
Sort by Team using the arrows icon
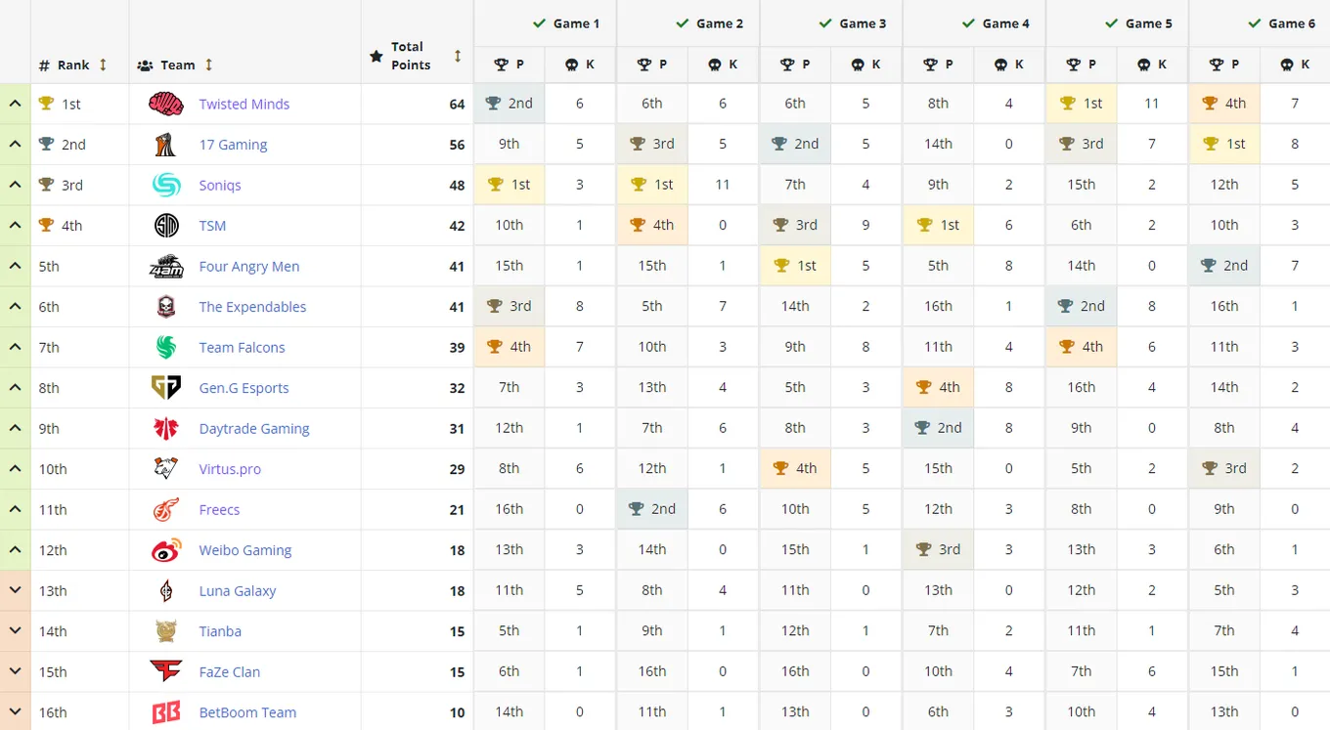tap(208, 64)
